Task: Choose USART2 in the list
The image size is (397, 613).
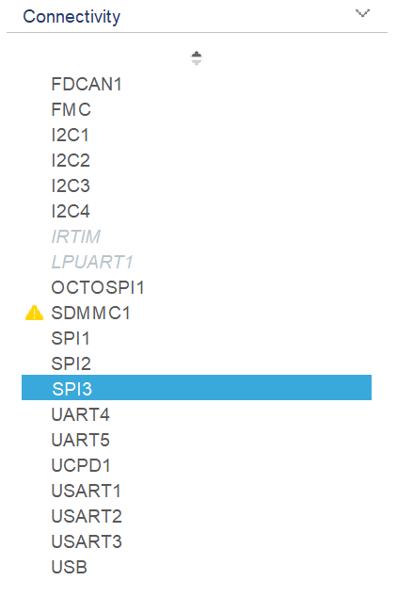Action: pyautogui.click(x=87, y=516)
